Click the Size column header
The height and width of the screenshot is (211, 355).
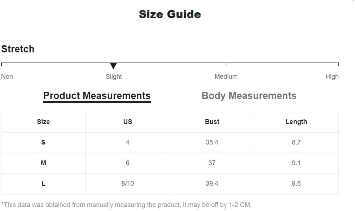43,122
